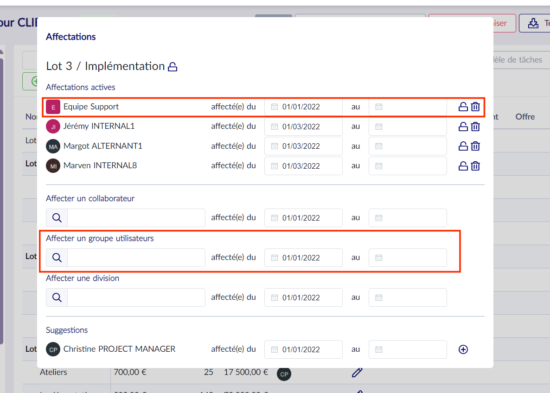The image size is (550, 393).
Task: Add suggested Christine PROJECT MANAGER with plus icon
Action: (x=463, y=349)
